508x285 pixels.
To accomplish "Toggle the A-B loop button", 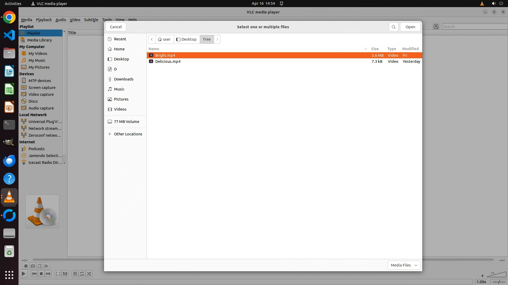I will coord(39,266).
